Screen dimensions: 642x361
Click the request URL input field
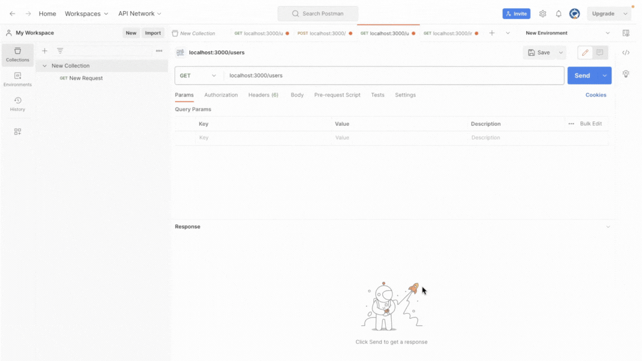394,75
